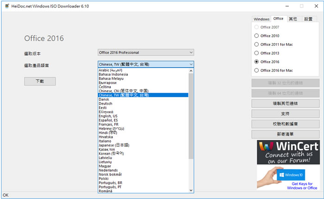Select Português, BR entry
This screenshot has height=199, width=324.
click(x=143, y=183)
